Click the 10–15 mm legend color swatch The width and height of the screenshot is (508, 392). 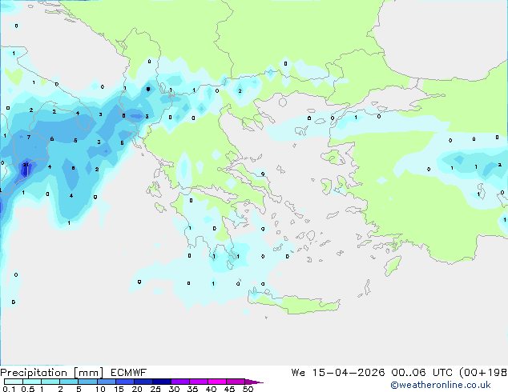point(107,382)
